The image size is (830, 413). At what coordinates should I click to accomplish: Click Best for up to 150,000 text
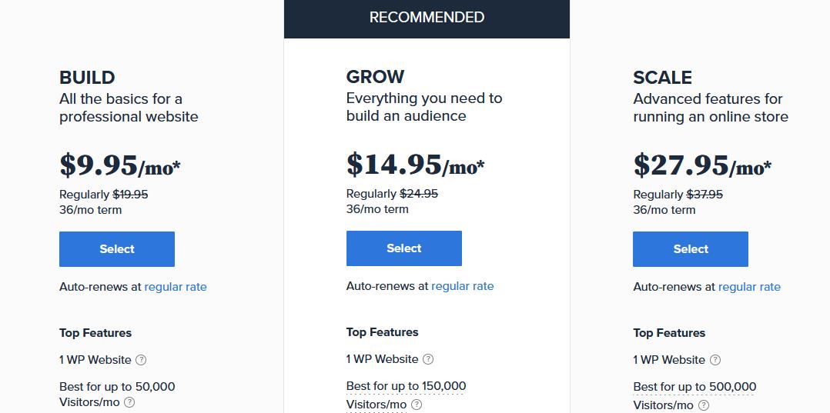(x=406, y=386)
